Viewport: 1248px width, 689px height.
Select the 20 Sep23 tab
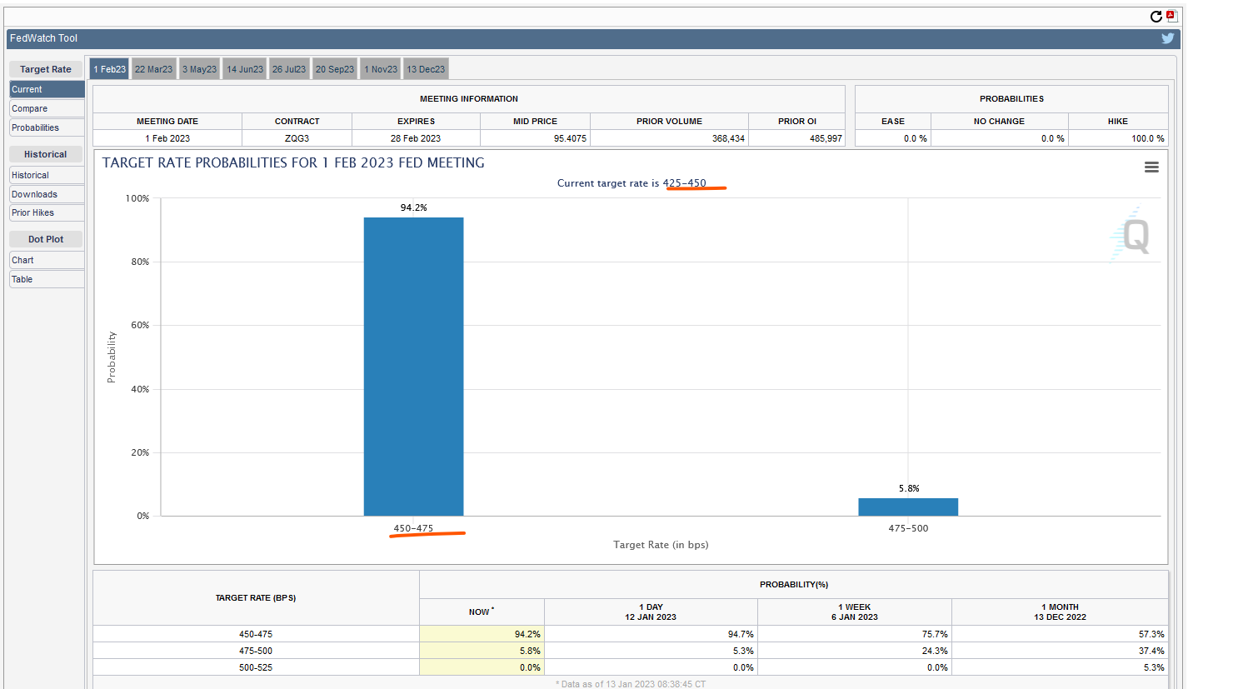coord(335,69)
